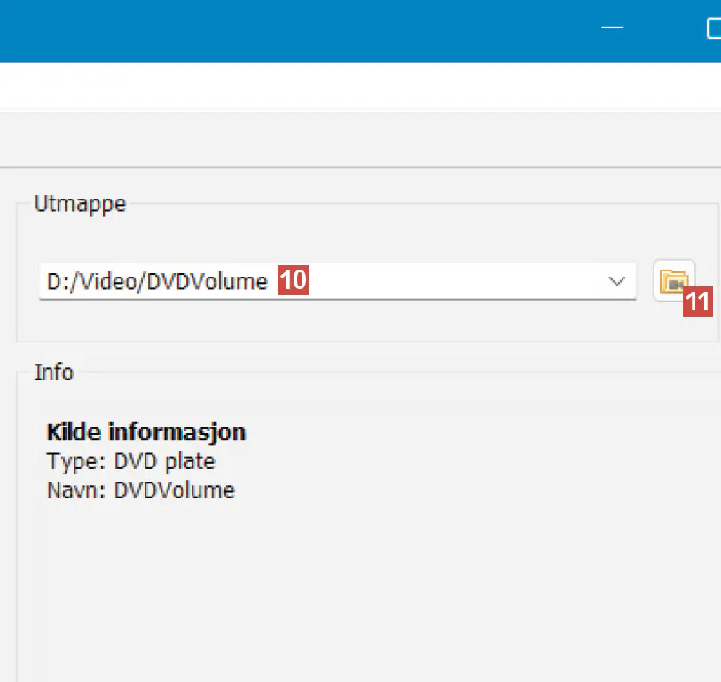Minimize the application window
721x682 pixels.
tap(612, 28)
